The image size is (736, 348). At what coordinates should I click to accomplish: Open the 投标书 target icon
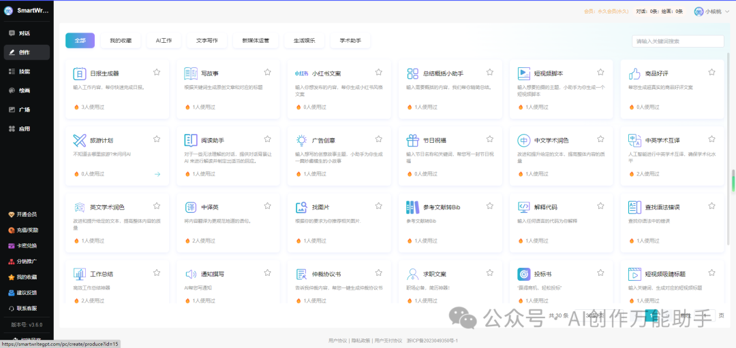click(523, 273)
